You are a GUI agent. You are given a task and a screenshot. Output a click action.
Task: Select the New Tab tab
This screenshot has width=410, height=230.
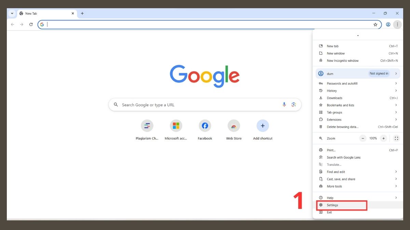(x=47, y=13)
